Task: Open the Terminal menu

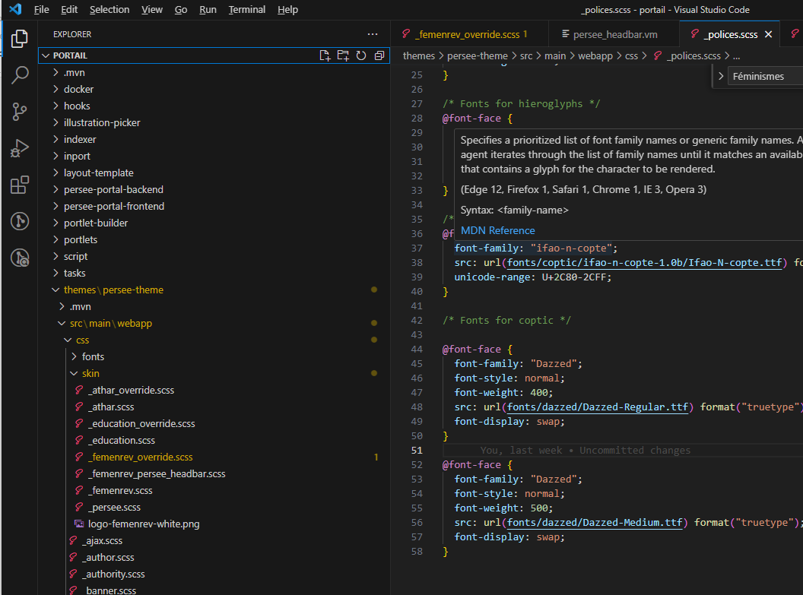Action: 247,10
